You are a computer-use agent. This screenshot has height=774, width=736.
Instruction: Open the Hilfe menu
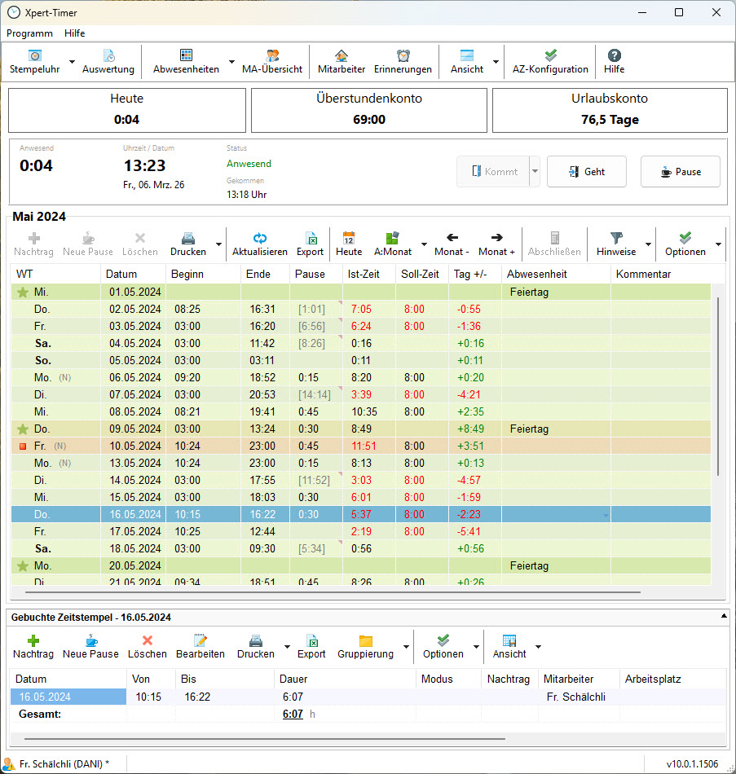click(75, 33)
